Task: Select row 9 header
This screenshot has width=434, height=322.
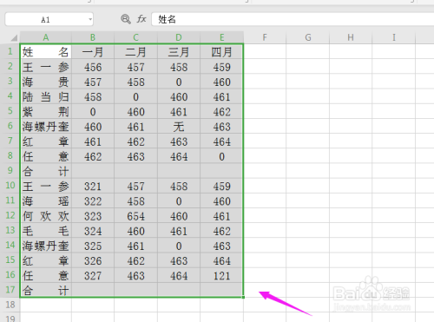Action: pyautogui.click(x=10, y=170)
